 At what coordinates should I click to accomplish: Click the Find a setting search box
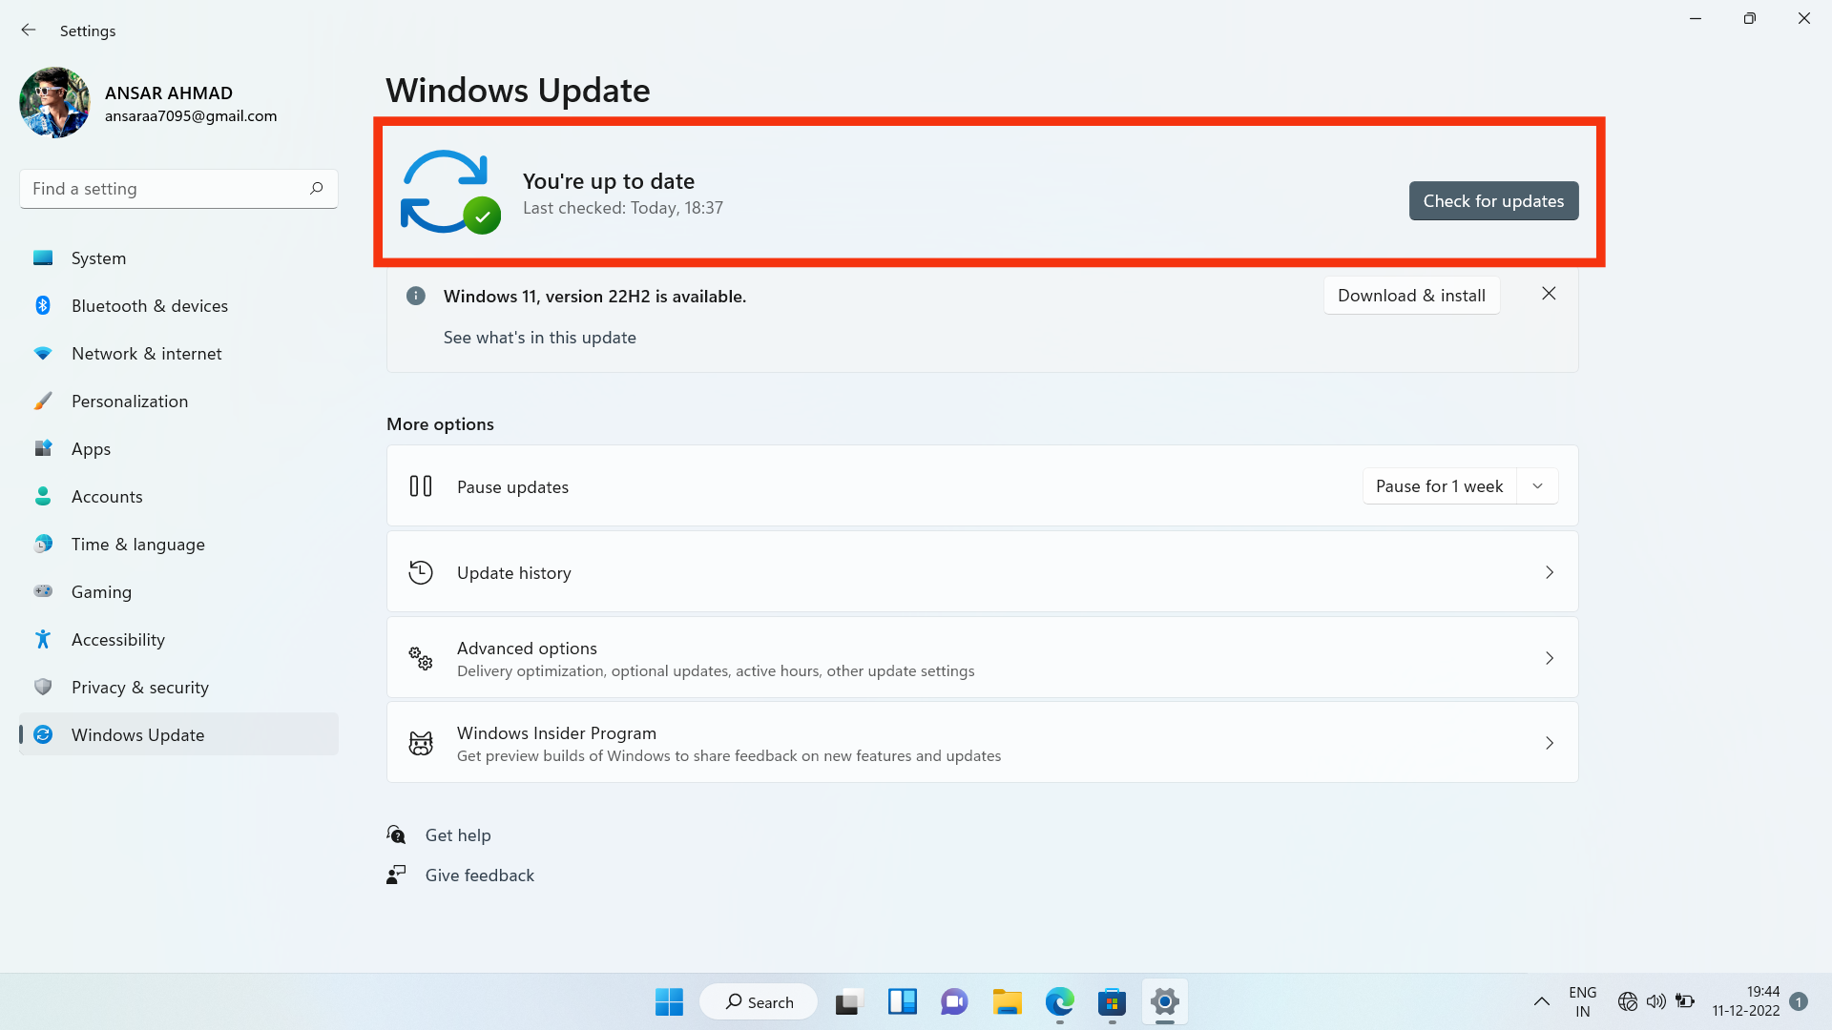(x=167, y=189)
